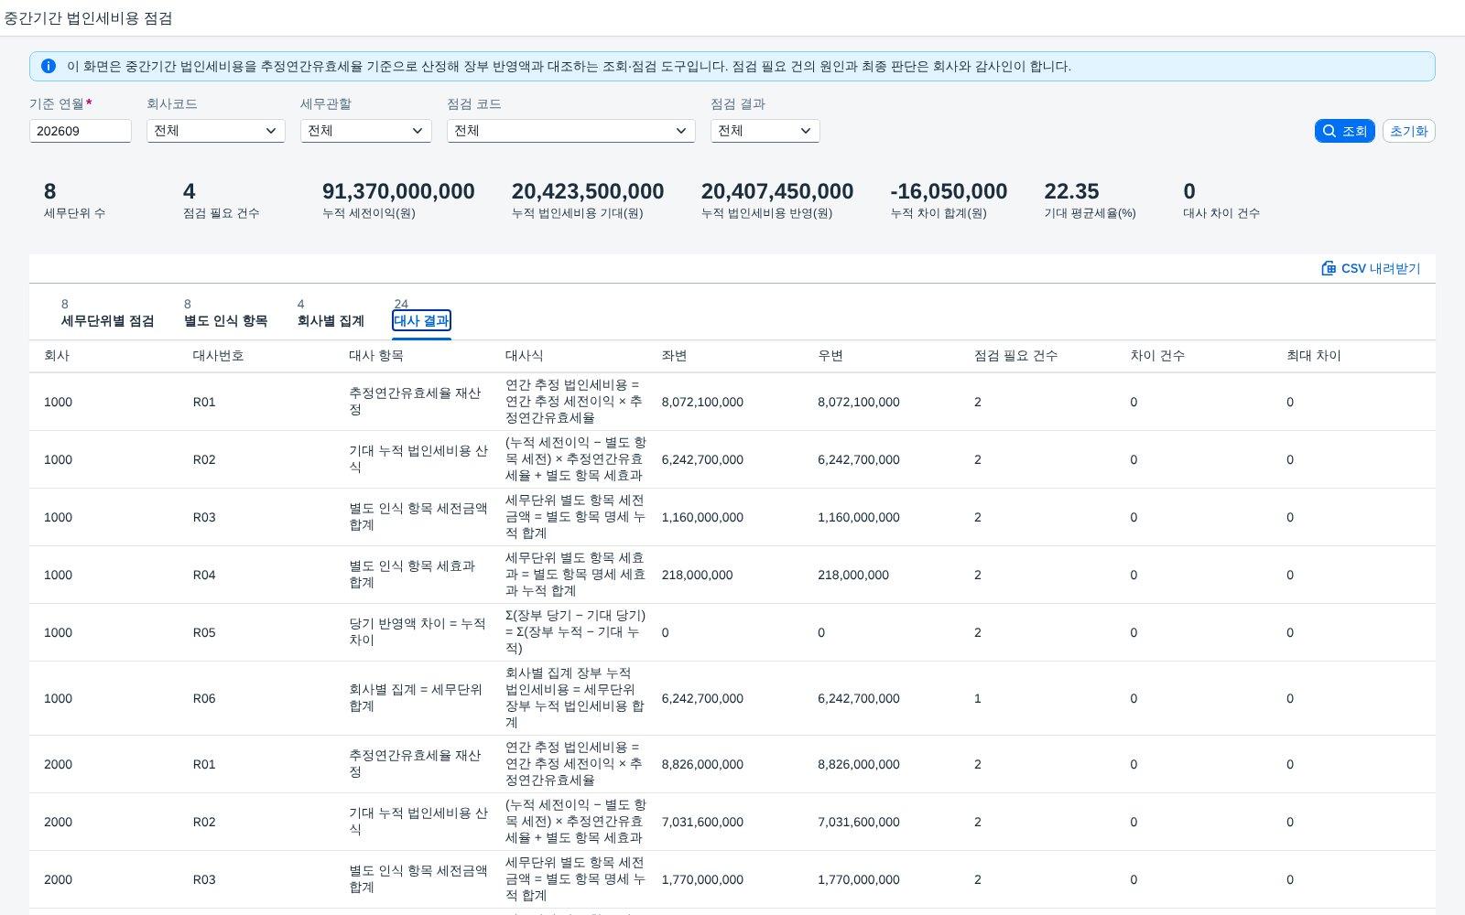
Task: Click the 점검 필요 건수 column header
Action: coord(1015,355)
